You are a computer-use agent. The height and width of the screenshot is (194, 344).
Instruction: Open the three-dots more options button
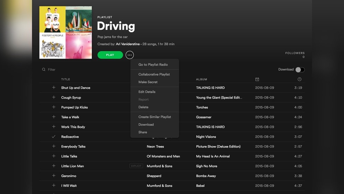point(129,55)
